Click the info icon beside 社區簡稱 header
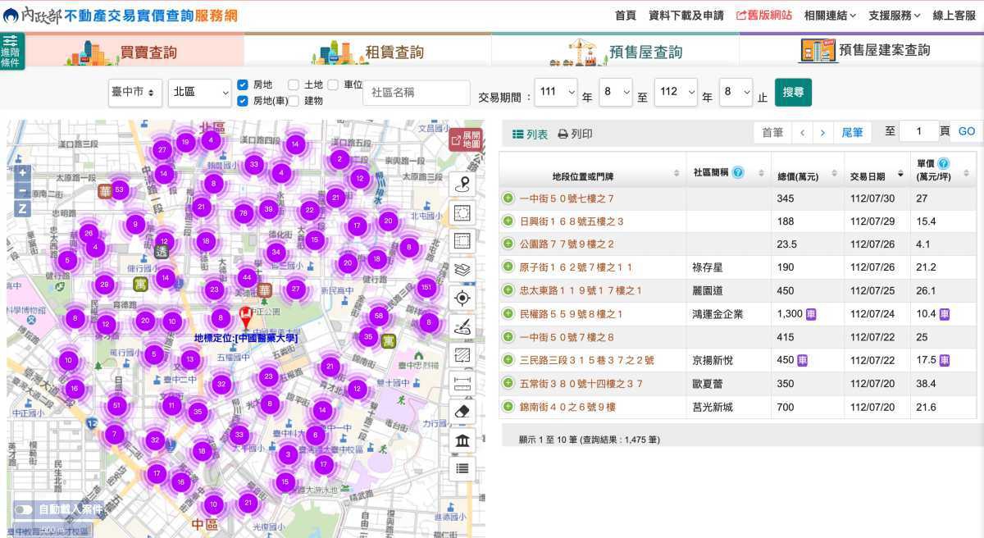The image size is (984, 538). tap(738, 172)
